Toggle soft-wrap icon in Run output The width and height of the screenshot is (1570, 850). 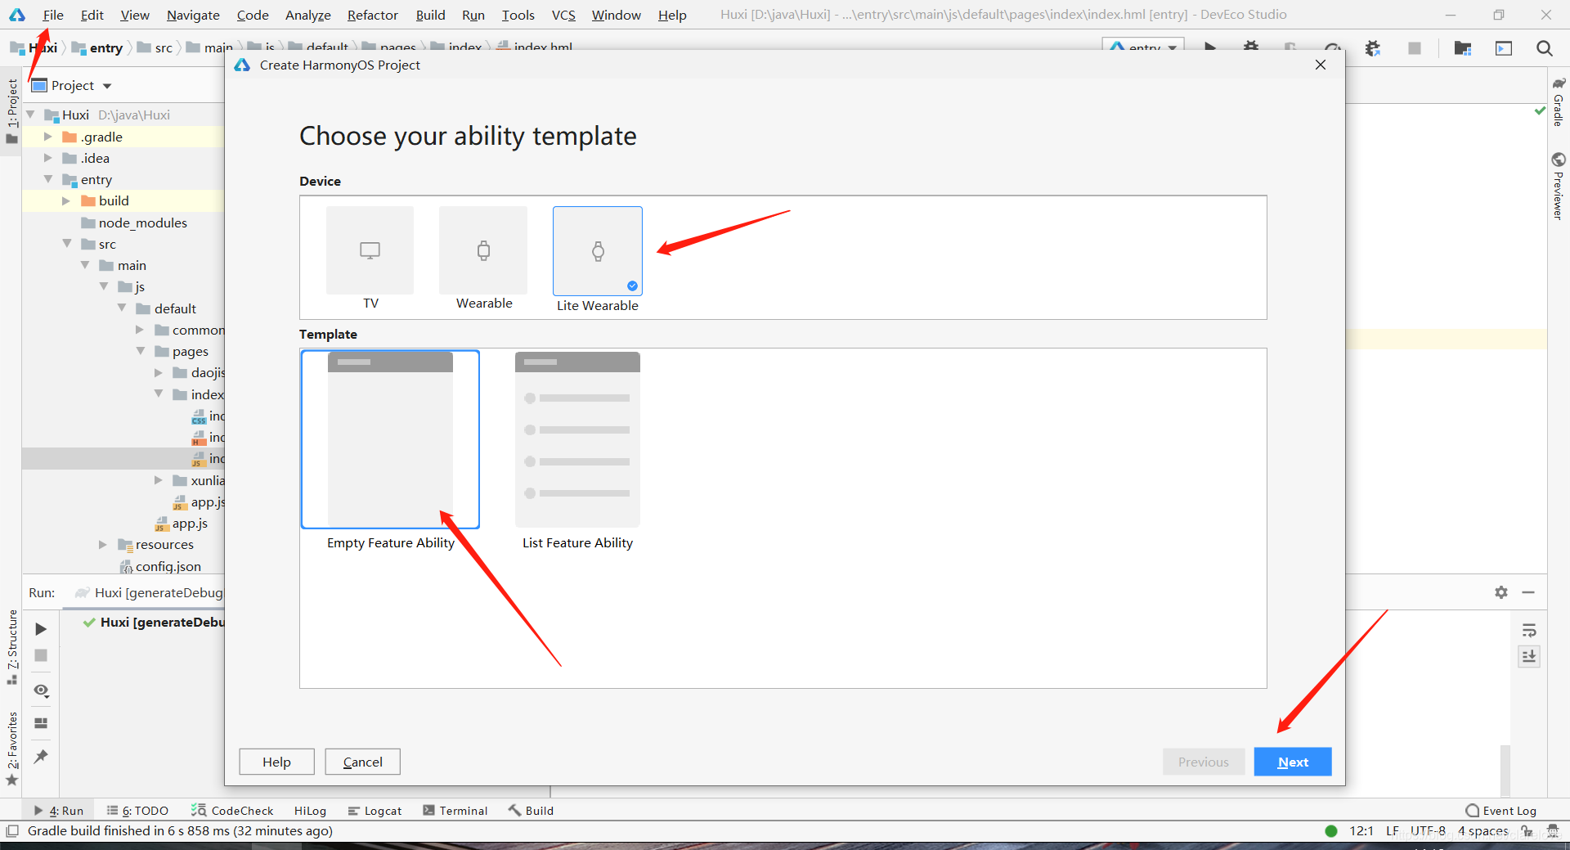[x=1529, y=630]
